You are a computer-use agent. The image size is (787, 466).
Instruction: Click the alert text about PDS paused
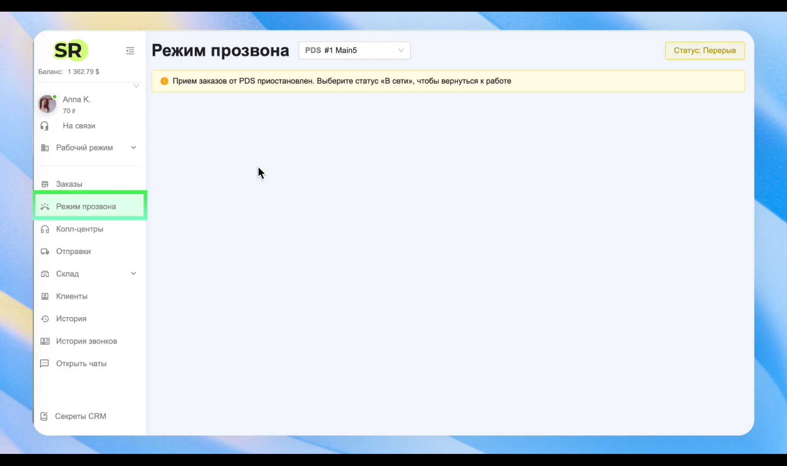pos(342,81)
